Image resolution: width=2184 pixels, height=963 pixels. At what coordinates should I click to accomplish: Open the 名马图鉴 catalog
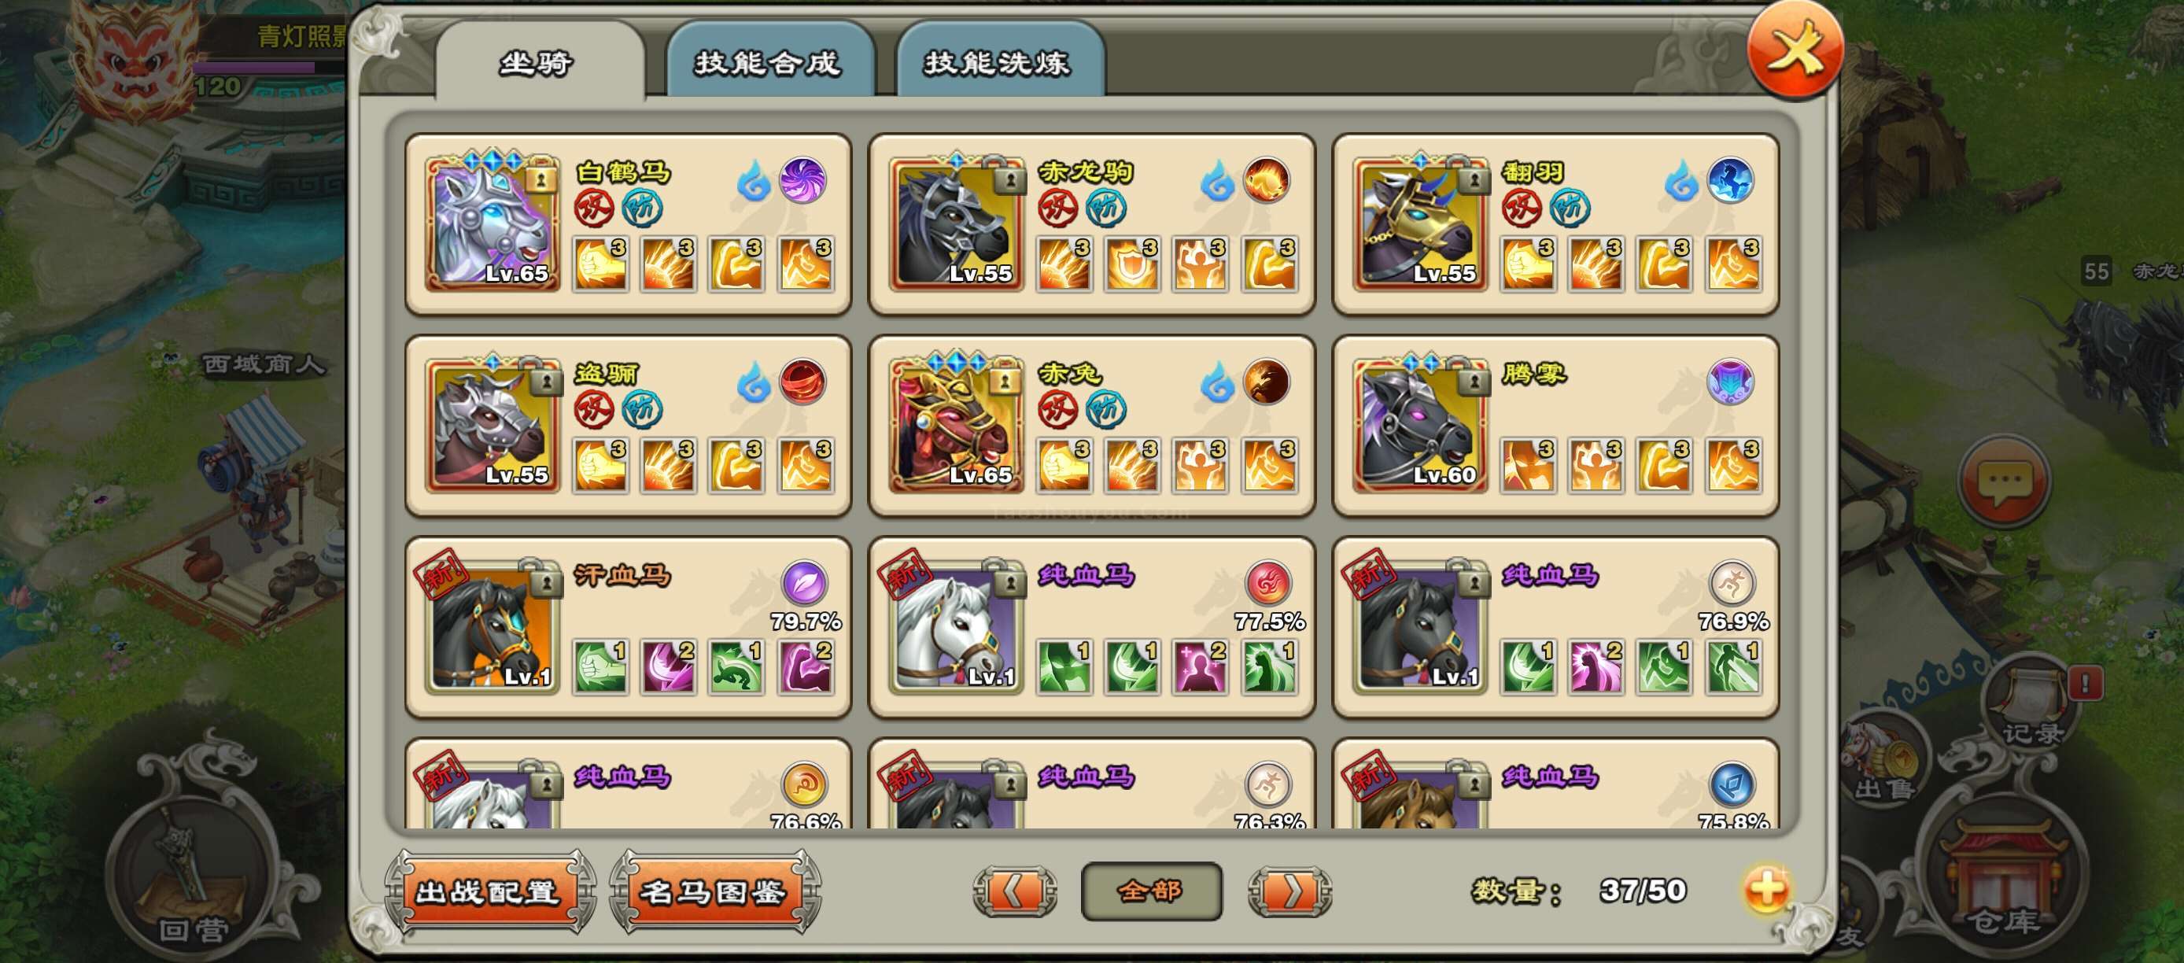714,891
